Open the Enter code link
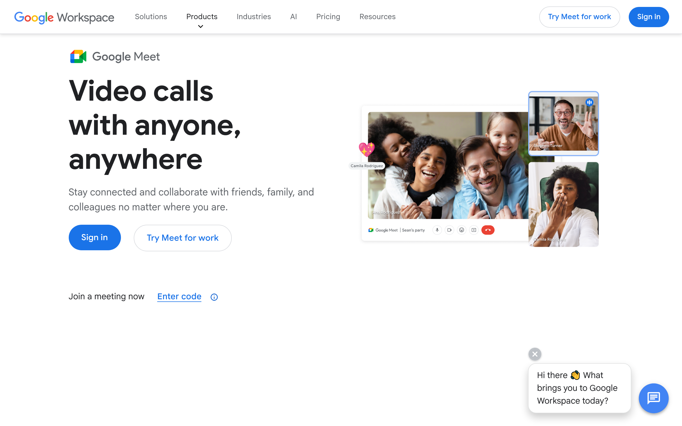 click(179, 296)
